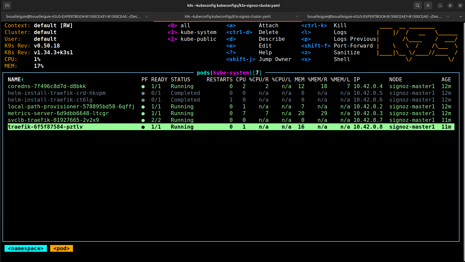Image resolution: width=465 pixels, height=262 pixels.
Task: Switch to the k9s kubeconfig tab
Action: click(227, 17)
